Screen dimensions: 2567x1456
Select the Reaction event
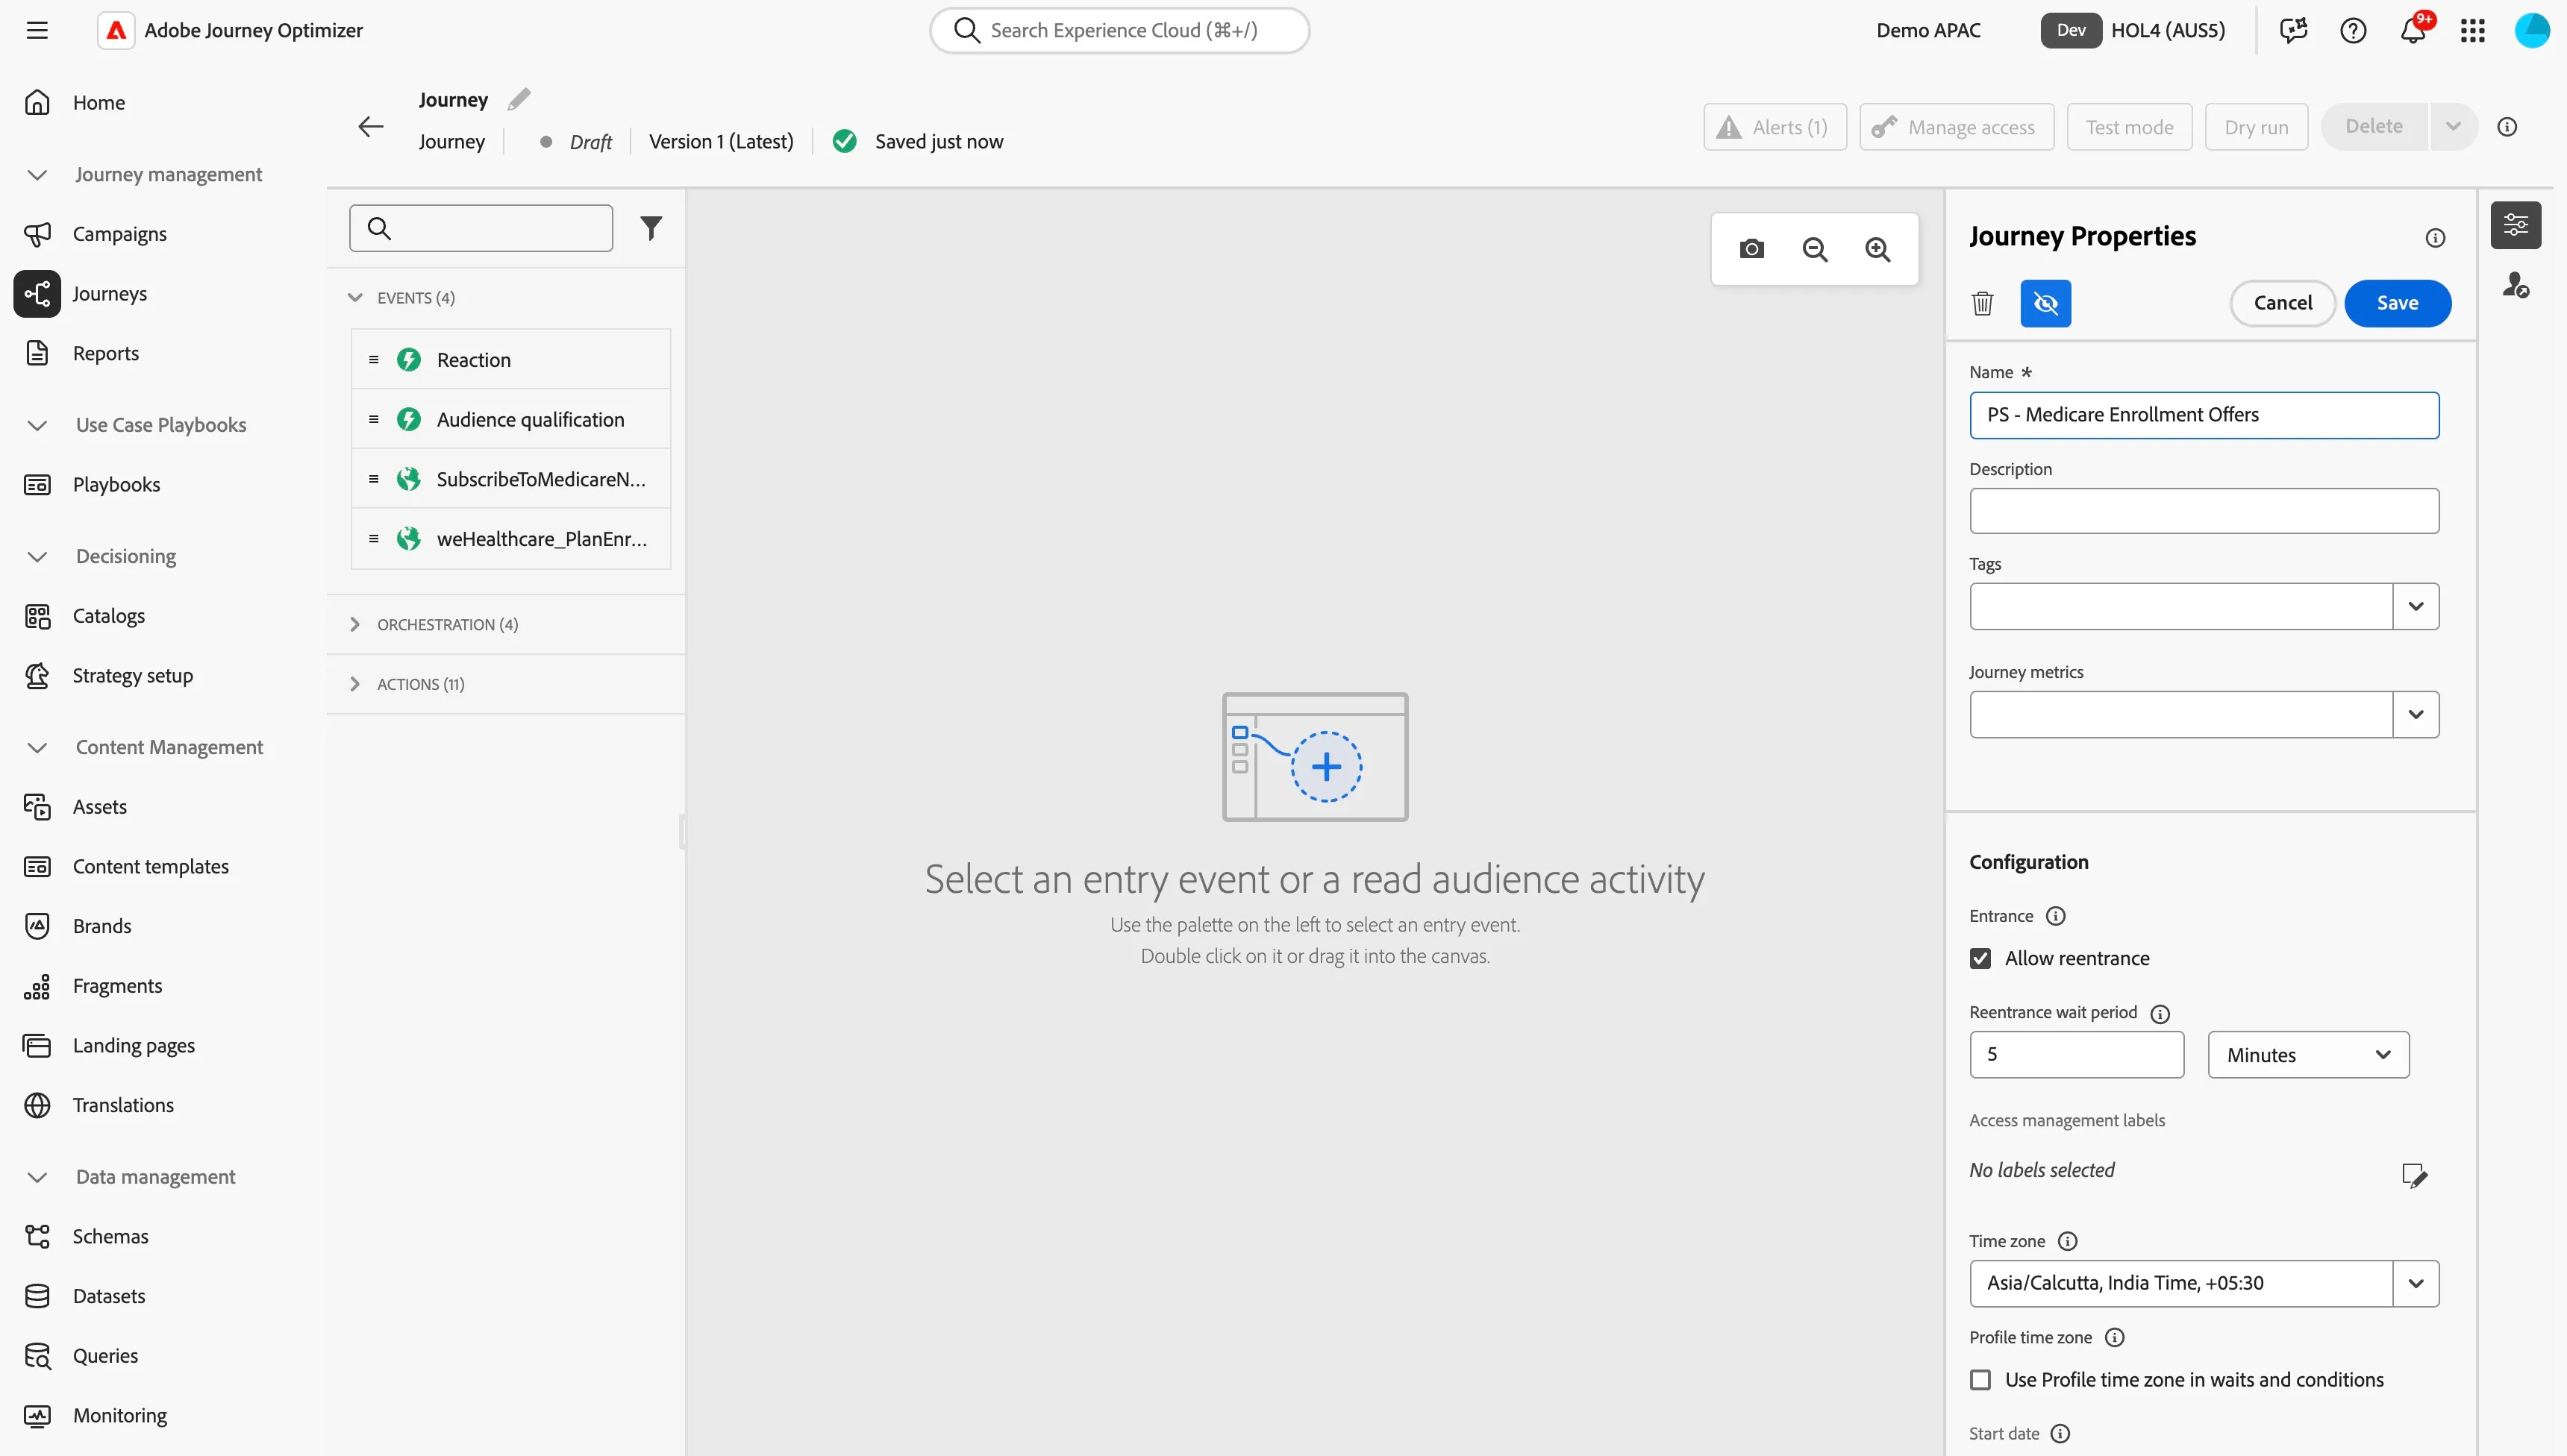coord(511,360)
